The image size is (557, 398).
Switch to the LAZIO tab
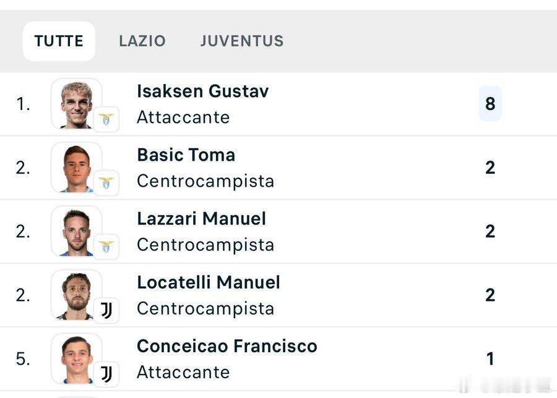pos(142,41)
